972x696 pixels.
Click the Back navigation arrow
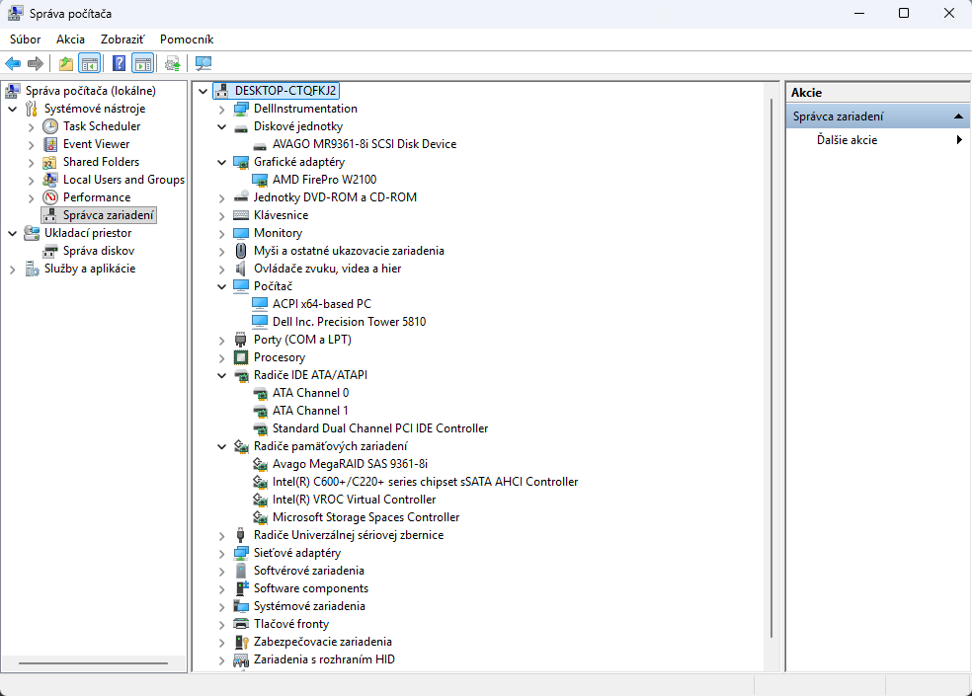[x=13, y=62]
